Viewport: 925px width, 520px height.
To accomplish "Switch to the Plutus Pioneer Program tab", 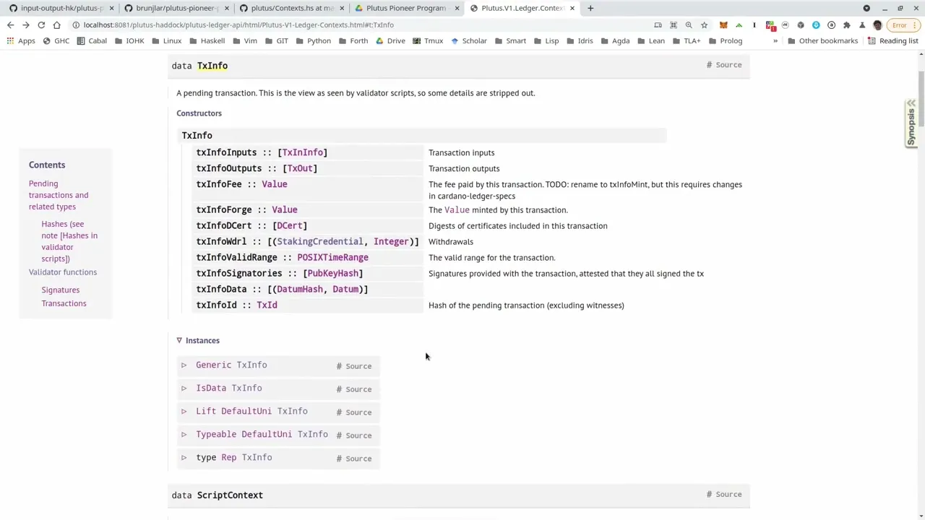I will pos(405,8).
